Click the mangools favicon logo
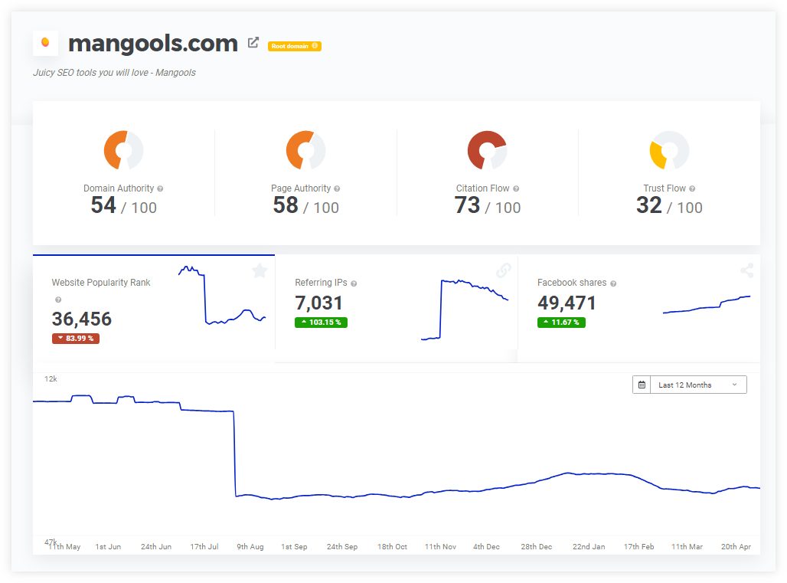 (x=46, y=43)
